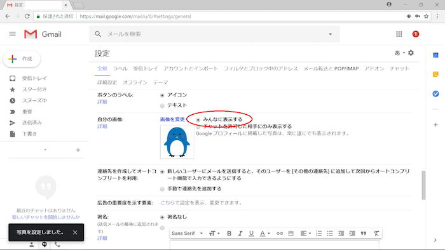Insert an image in signature toolbar
445x250 pixels.
click(x=291, y=234)
